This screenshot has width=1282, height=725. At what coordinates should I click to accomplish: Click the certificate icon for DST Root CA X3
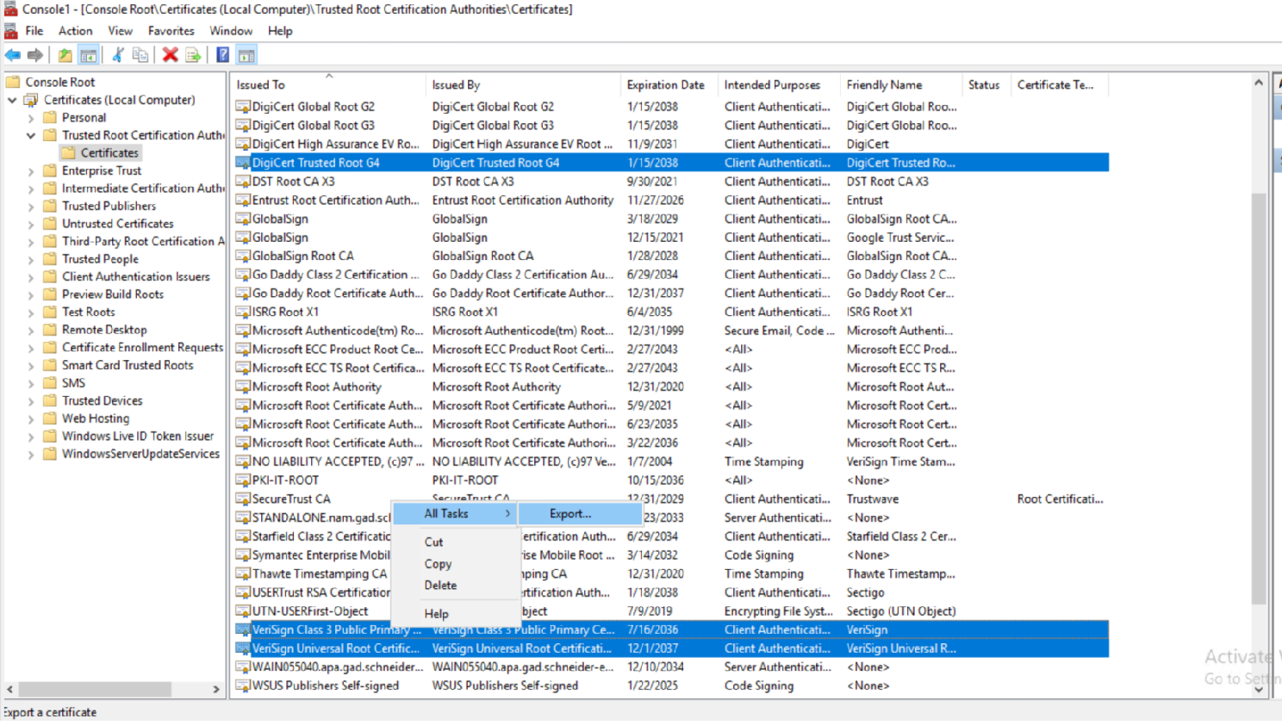[243, 182]
